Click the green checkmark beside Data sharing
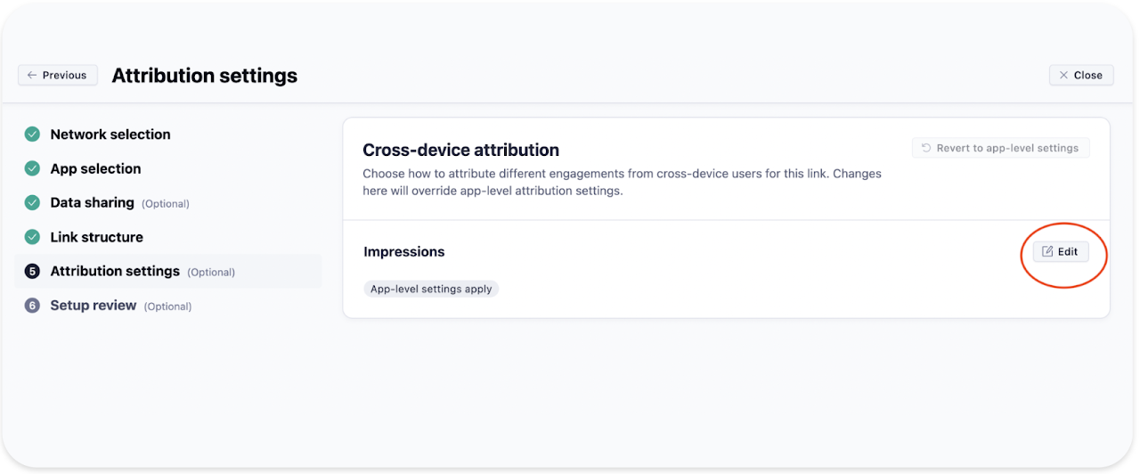The image size is (1140, 474). (x=32, y=203)
